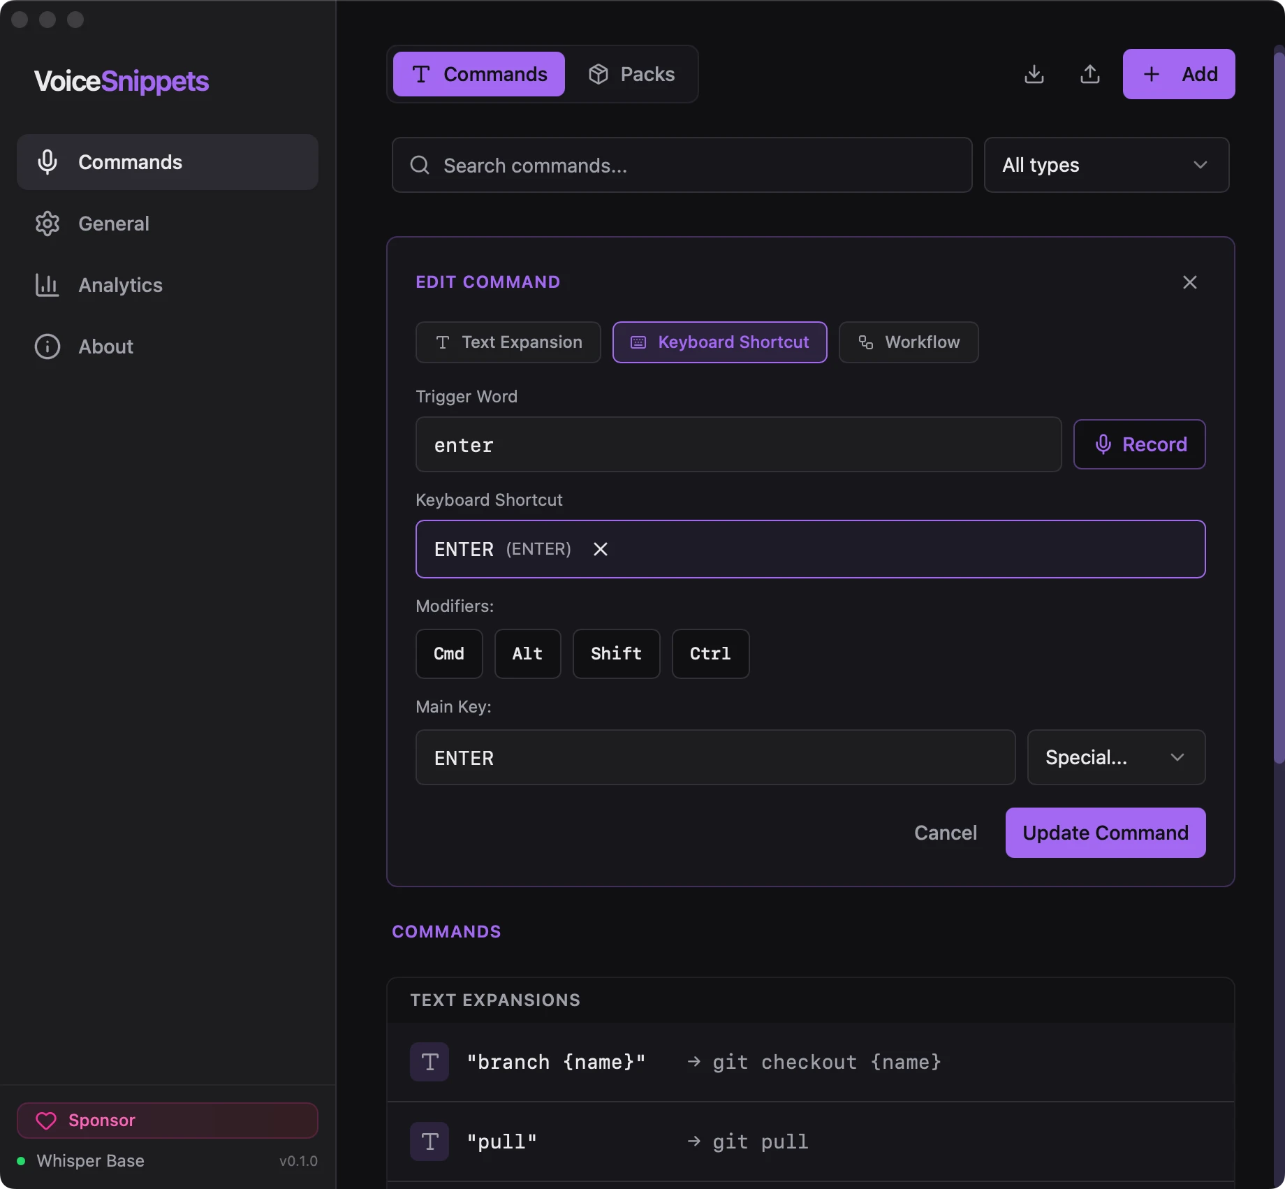Select the Text Expansion type tab
This screenshot has height=1189, width=1285.
pos(508,342)
